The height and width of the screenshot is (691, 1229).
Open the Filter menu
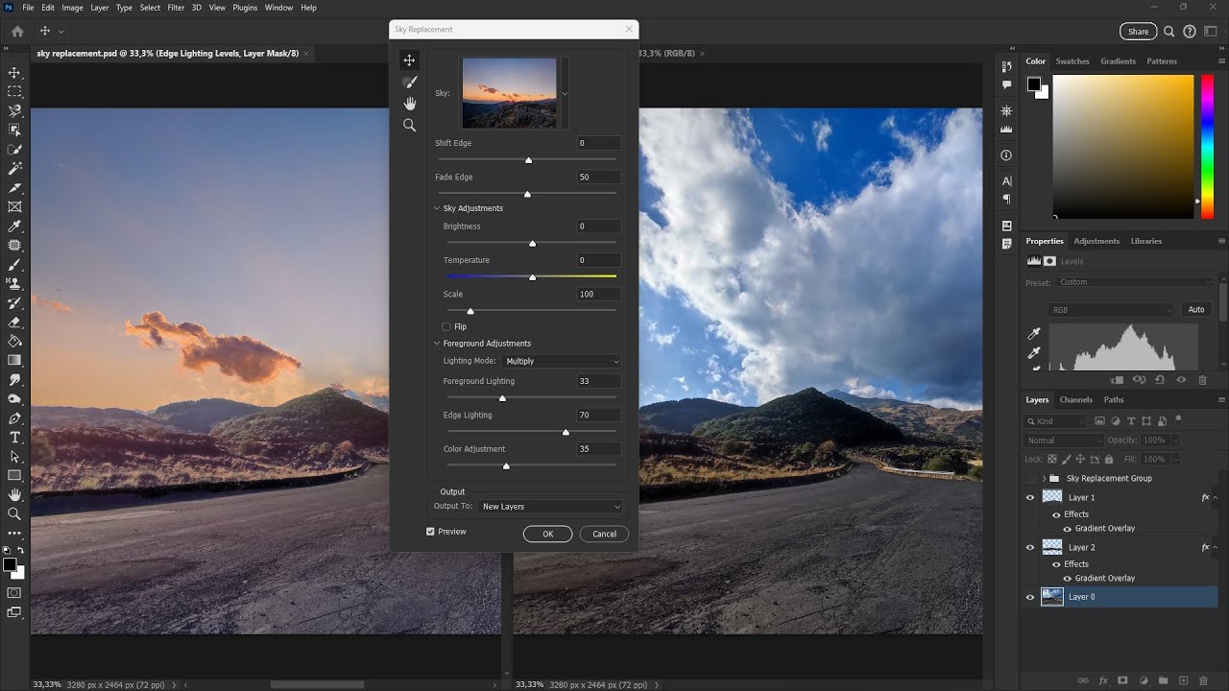point(176,8)
